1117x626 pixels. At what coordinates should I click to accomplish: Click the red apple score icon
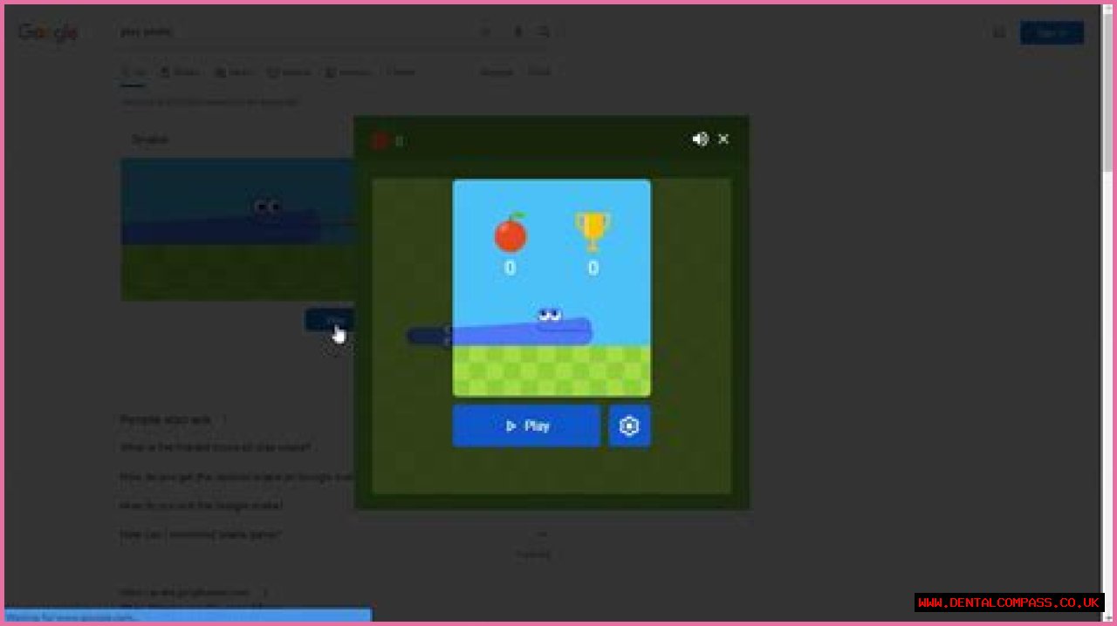pos(511,233)
